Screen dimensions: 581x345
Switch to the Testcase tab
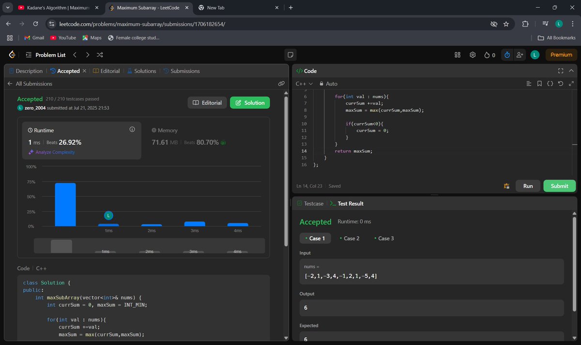[x=310, y=204]
